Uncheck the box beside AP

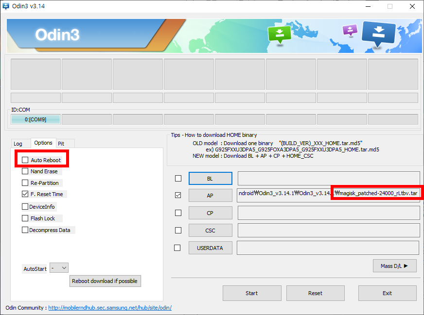(178, 195)
